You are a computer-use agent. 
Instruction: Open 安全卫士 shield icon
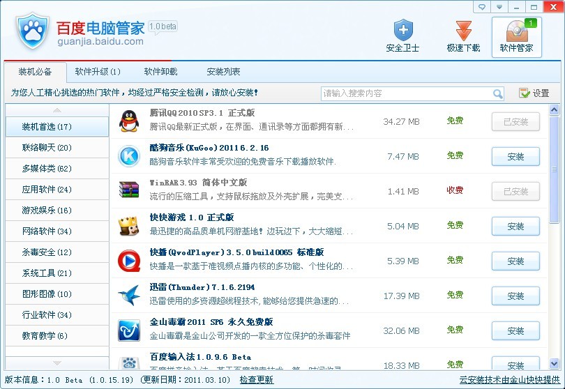tap(402, 31)
